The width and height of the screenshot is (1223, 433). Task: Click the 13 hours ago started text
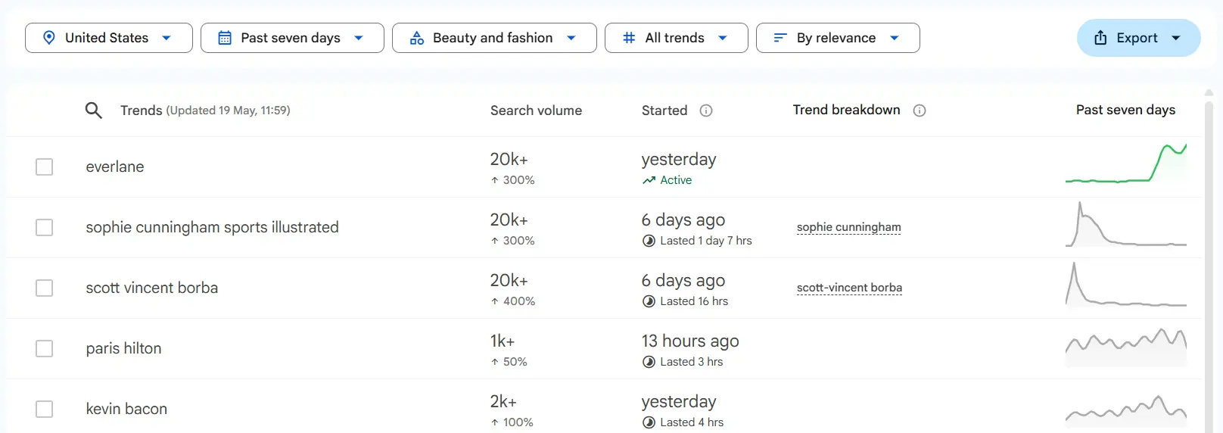pyautogui.click(x=690, y=341)
